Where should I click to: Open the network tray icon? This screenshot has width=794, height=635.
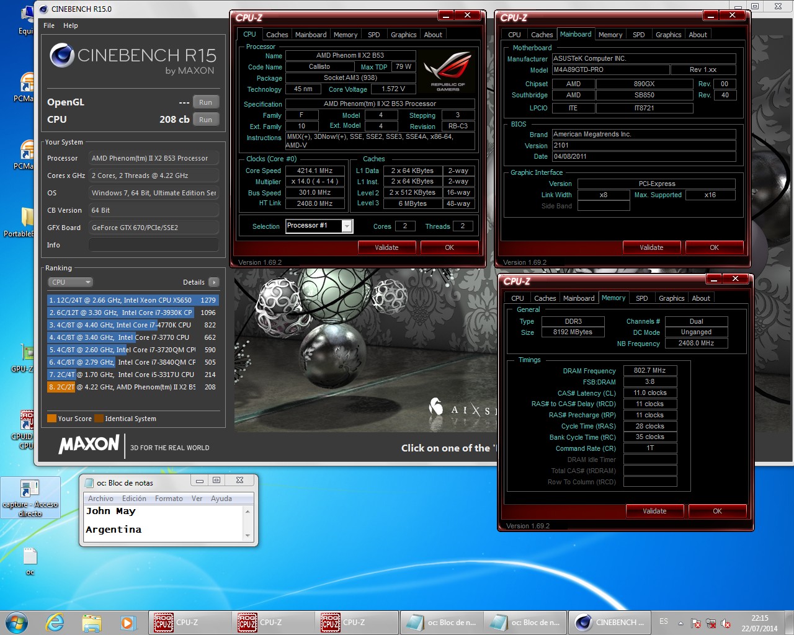pos(711,623)
